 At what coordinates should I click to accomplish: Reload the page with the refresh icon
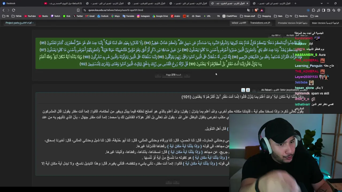(14, 10)
